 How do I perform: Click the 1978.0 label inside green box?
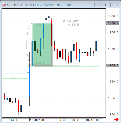[x=39, y=25]
